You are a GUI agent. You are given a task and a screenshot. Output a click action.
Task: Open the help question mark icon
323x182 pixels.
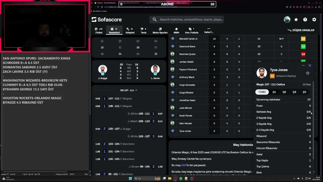click(x=305, y=19)
